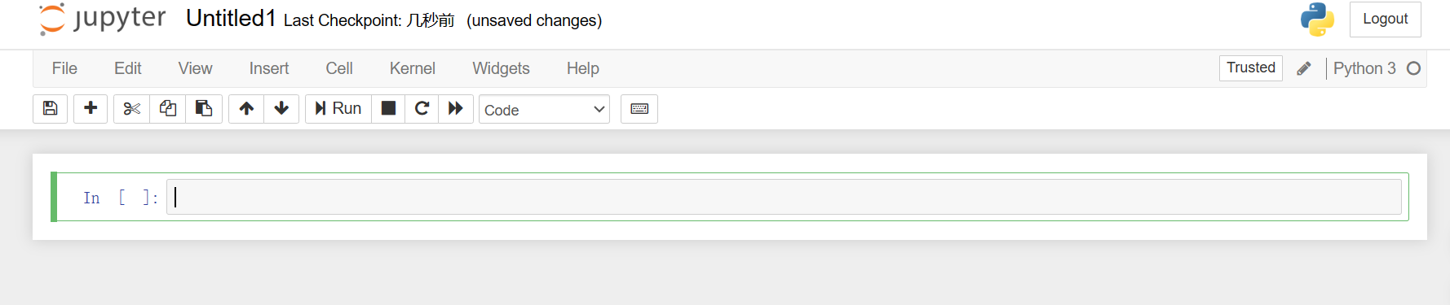
Task: Interrupt the kernel with stop icon
Action: 389,109
